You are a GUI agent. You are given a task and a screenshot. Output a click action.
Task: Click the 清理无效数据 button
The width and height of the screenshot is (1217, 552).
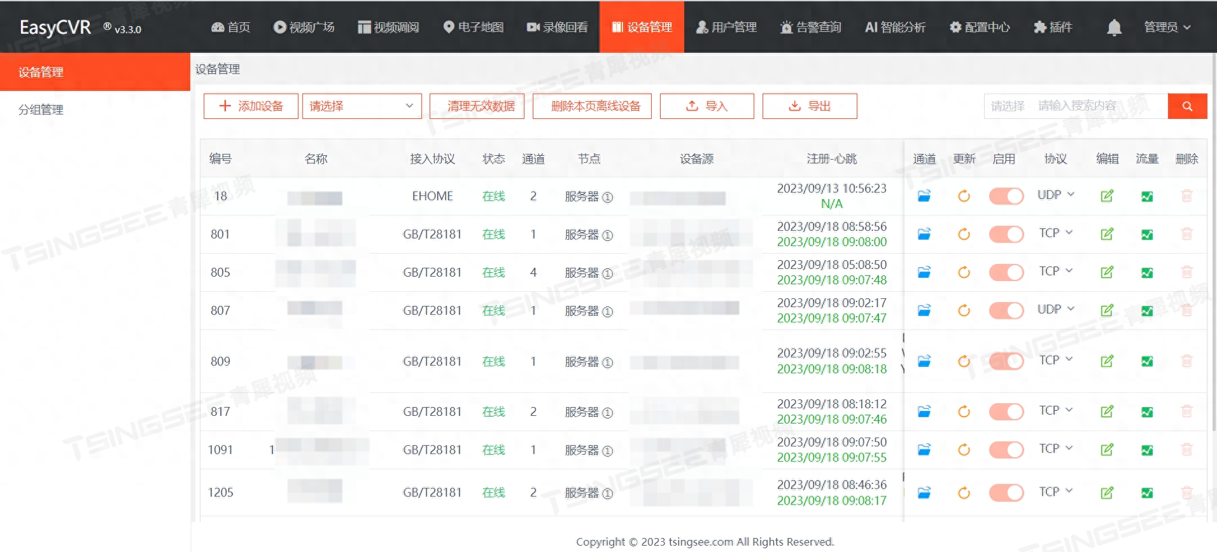[477, 106]
